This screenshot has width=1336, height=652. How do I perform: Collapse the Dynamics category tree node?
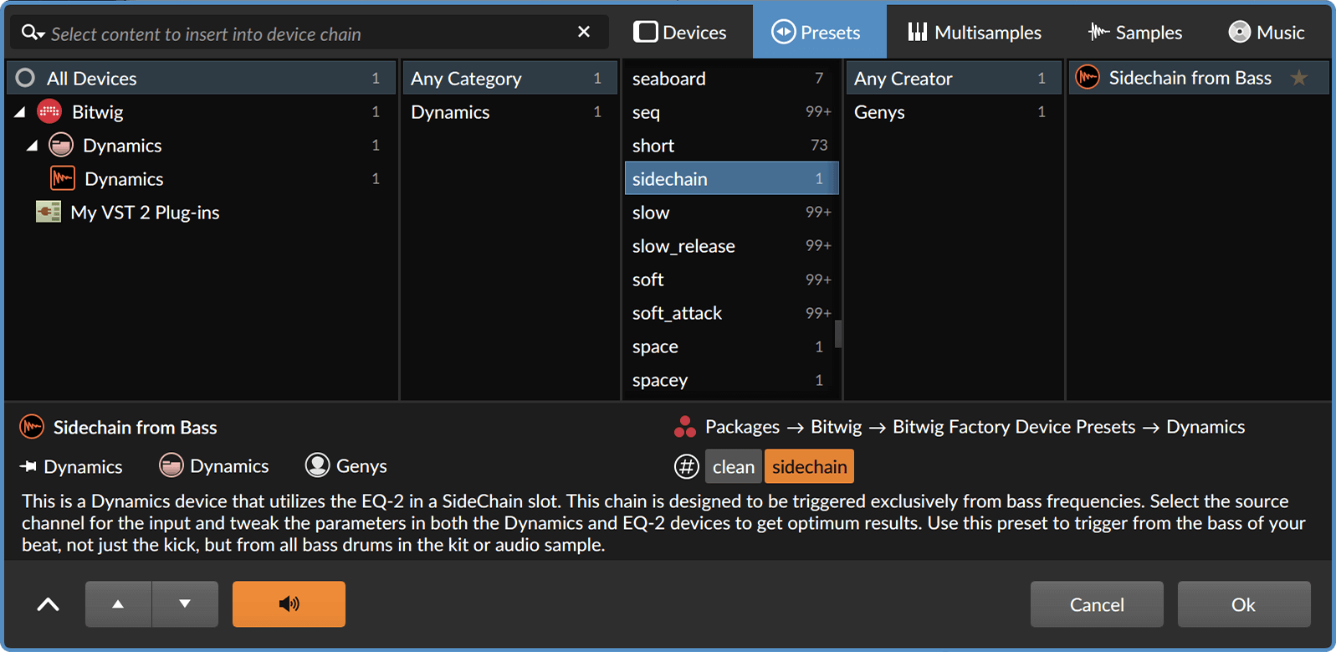click(32, 145)
